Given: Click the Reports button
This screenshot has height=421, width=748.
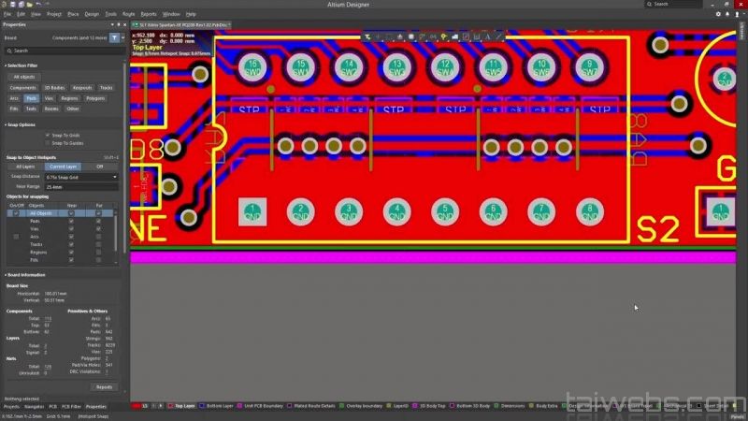Looking at the screenshot, I should [104, 386].
